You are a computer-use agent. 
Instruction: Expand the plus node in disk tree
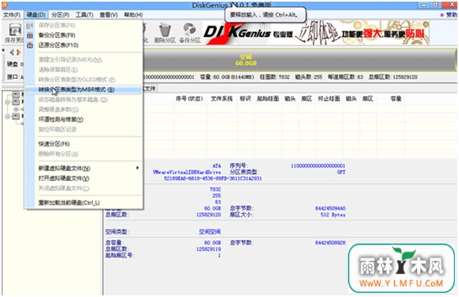(16, 109)
